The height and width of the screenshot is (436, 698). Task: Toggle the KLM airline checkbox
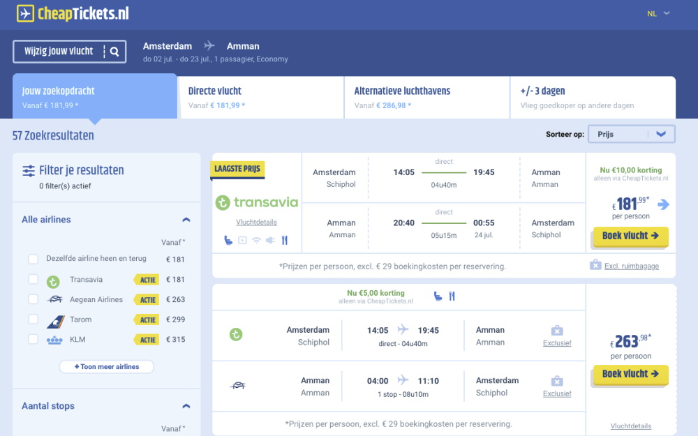(x=33, y=339)
